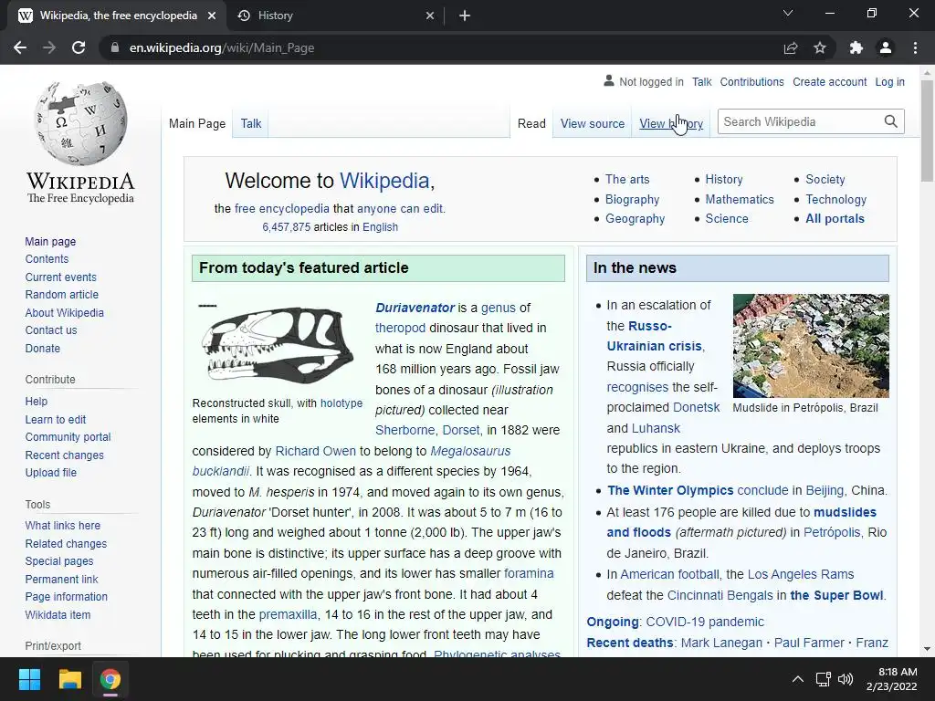Open the Wikidata item link

coord(58,614)
